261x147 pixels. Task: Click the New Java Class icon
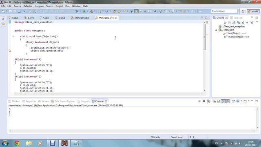click(106, 11)
